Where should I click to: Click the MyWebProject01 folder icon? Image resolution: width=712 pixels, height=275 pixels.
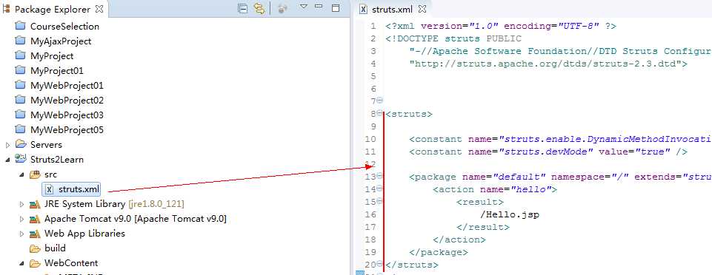pyautogui.click(x=20, y=85)
